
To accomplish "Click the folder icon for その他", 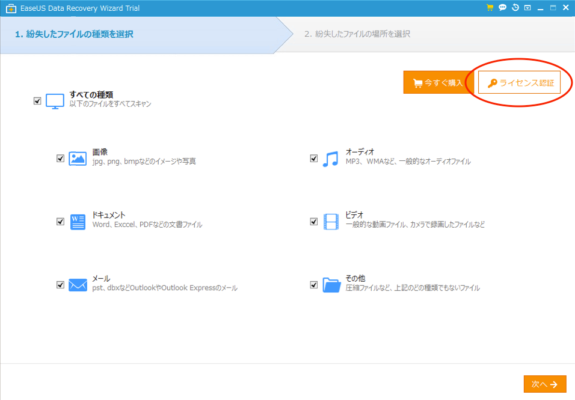I will coord(331,285).
